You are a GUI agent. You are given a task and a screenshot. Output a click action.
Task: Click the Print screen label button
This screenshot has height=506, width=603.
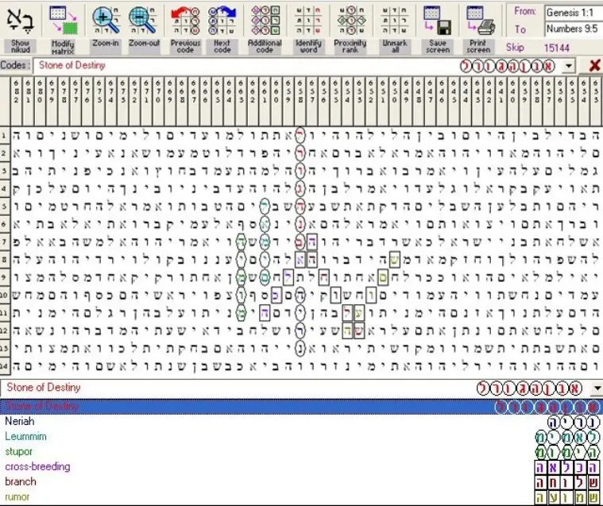[x=478, y=46]
